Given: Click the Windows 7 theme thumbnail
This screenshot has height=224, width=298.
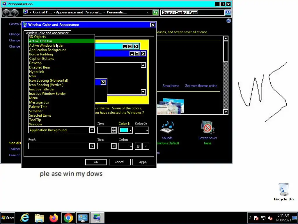Looking at the screenshot, I should point(171,106).
